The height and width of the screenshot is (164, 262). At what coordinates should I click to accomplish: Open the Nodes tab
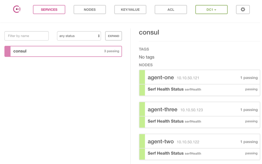pos(90,10)
